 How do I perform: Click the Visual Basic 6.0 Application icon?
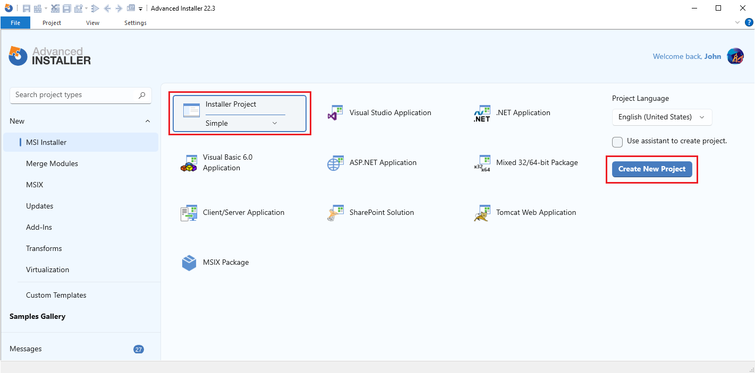[x=189, y=163]
